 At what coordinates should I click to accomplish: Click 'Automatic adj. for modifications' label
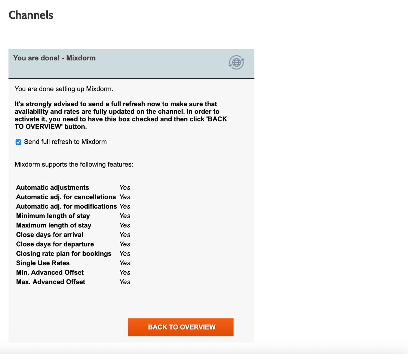click(67, 206)
